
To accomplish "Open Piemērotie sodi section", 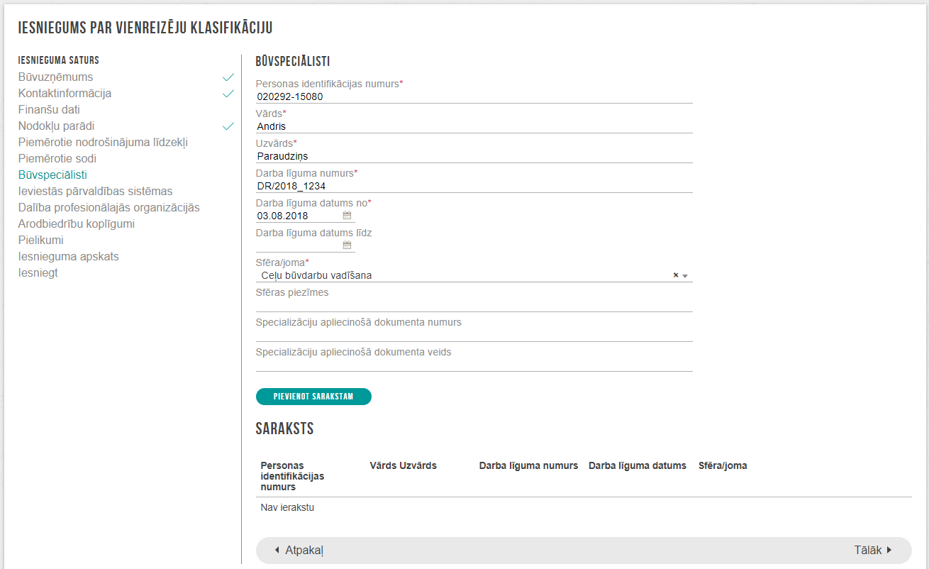I will click(x=57, y=158).
